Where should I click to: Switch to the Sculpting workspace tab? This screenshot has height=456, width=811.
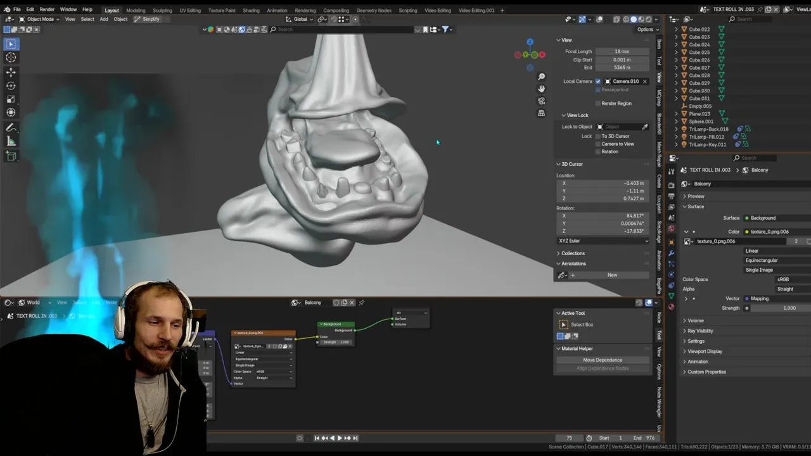point(162,10)
